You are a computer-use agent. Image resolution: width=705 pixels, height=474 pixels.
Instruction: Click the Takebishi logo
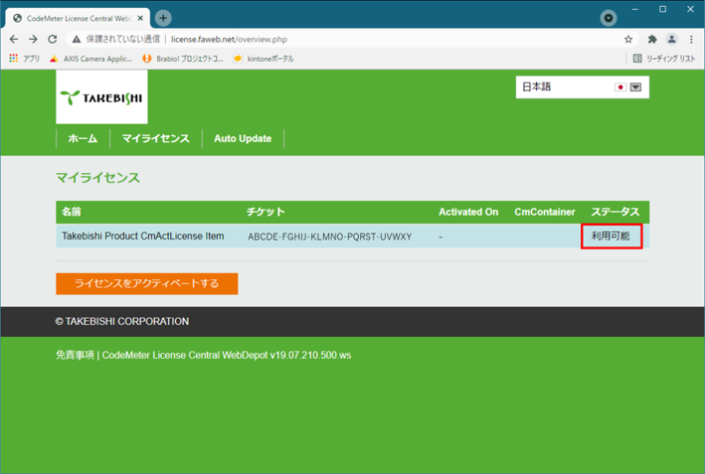[x=101, y=97]
